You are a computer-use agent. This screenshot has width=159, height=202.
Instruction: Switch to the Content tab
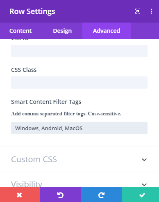[20, 31]
